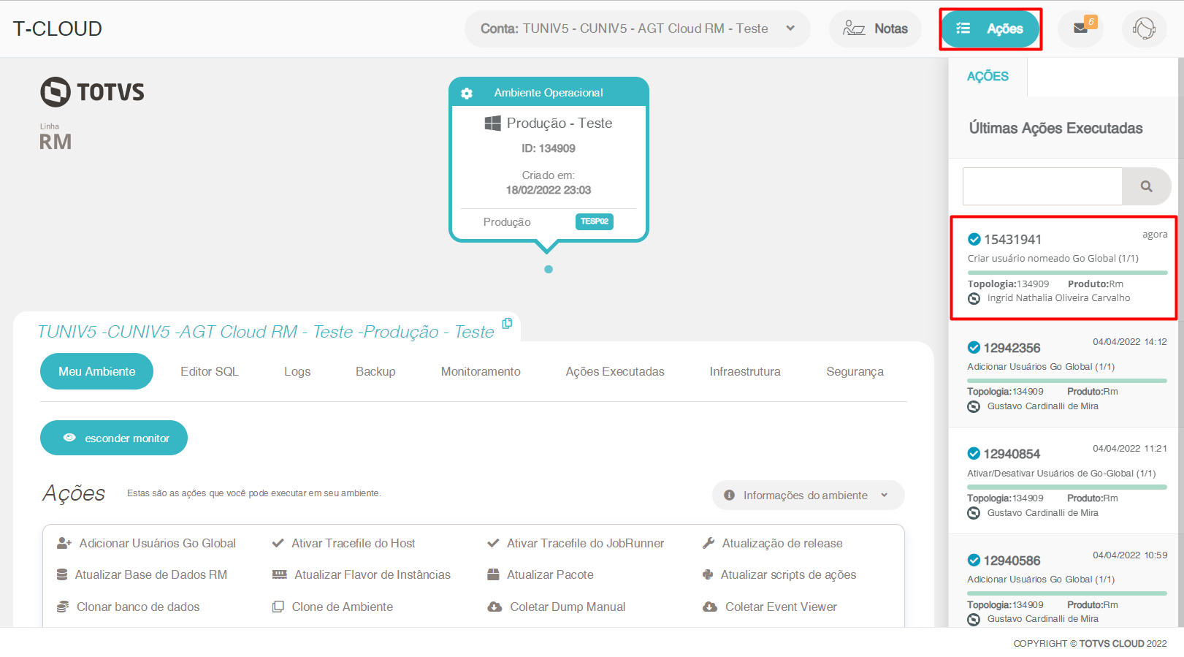Click the copy icon for Clone de Ambiente

pos(278,607)
